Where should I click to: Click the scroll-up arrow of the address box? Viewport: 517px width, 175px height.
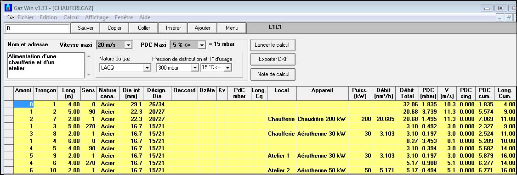[88, 56]
